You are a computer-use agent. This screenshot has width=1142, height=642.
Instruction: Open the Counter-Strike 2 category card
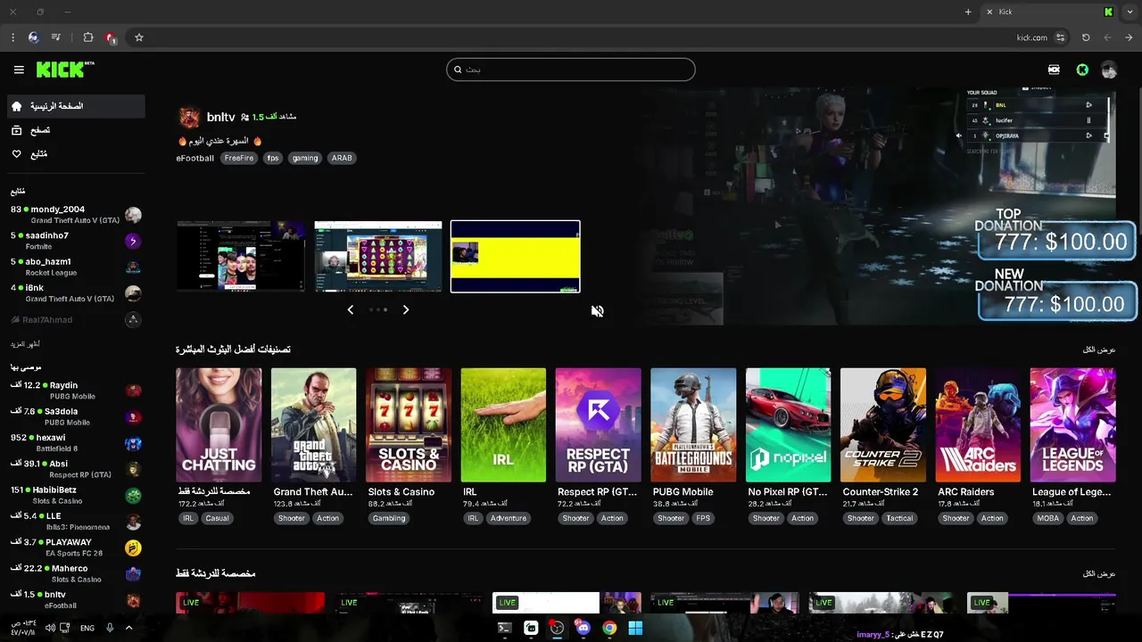(883, 425)
